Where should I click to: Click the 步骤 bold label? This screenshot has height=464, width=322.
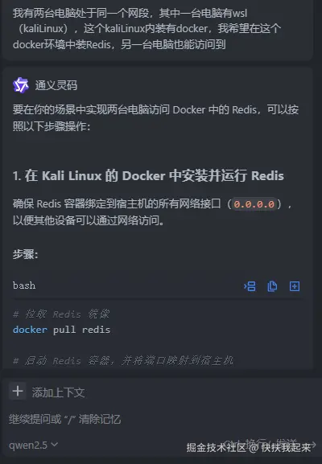tap(25, 254)
